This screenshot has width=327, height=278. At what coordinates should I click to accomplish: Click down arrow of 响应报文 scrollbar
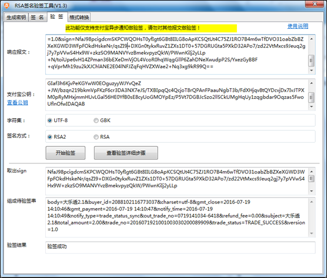click(311, 71)
